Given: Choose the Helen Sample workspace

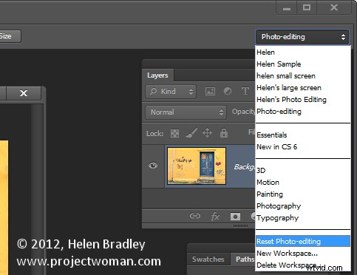Looking at the screenshot, I should [x=303, y=64].
